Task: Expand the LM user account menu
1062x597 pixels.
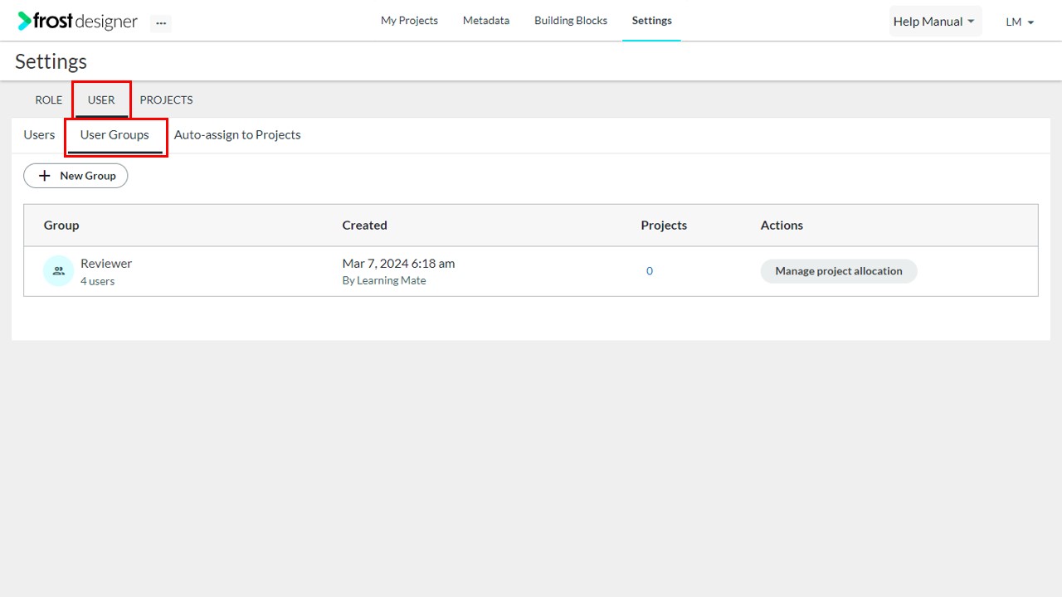Action: pos(1020,22)
